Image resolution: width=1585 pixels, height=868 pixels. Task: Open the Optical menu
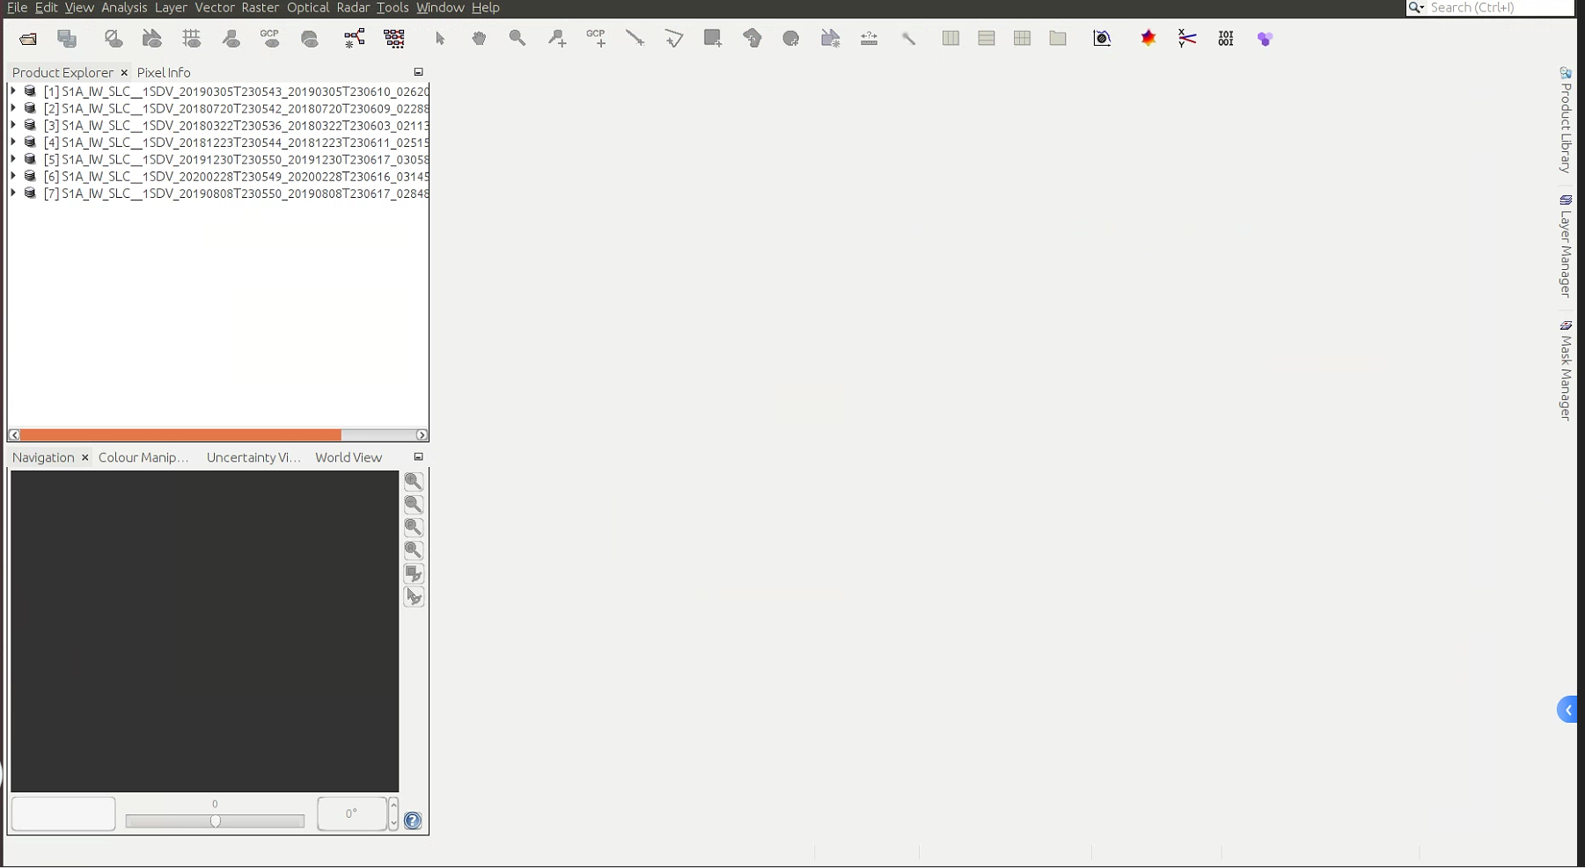[308, 8]
